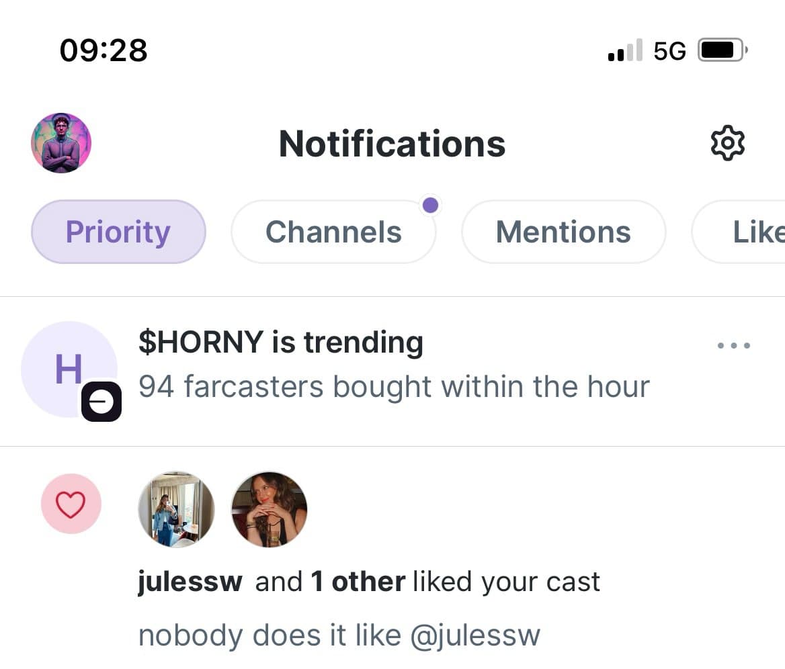
Task: Open your profile avatar
Action: (x=60, y=142)
